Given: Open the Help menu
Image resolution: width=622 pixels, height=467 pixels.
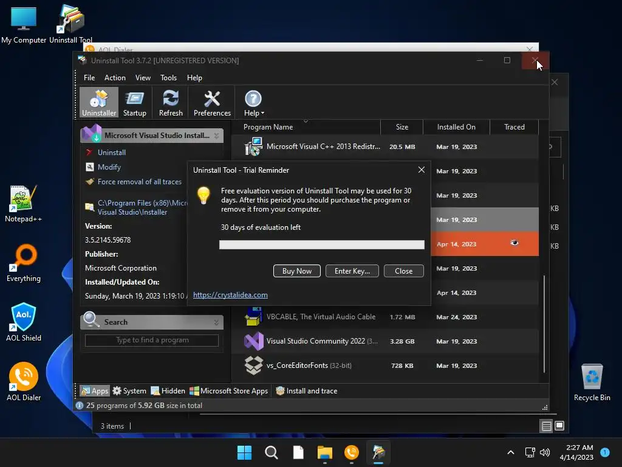Looking at the screenshot, I should tap(194, 78).
